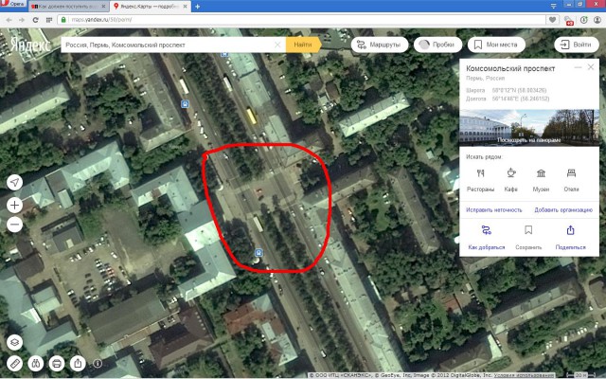
Task: Open the Speed Dial grid
Action: tap(48, 20)
